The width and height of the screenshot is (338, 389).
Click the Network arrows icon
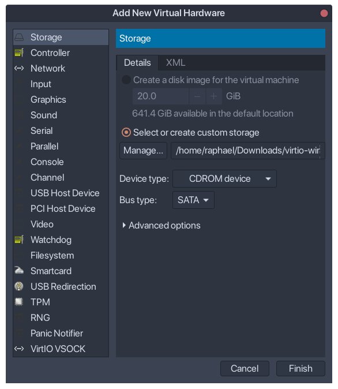19,68
